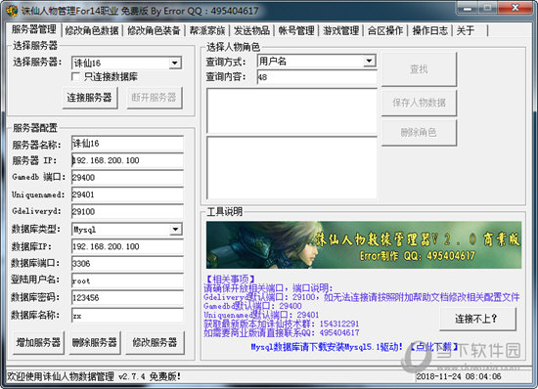Click the disabled 断开服务器 button
538x389 pixels.
(154, 98)
